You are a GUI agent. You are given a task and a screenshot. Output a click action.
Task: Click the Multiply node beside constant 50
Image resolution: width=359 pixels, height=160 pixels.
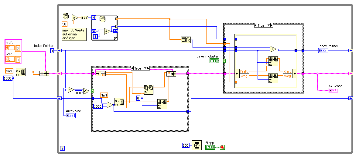(x=75, y=18)
